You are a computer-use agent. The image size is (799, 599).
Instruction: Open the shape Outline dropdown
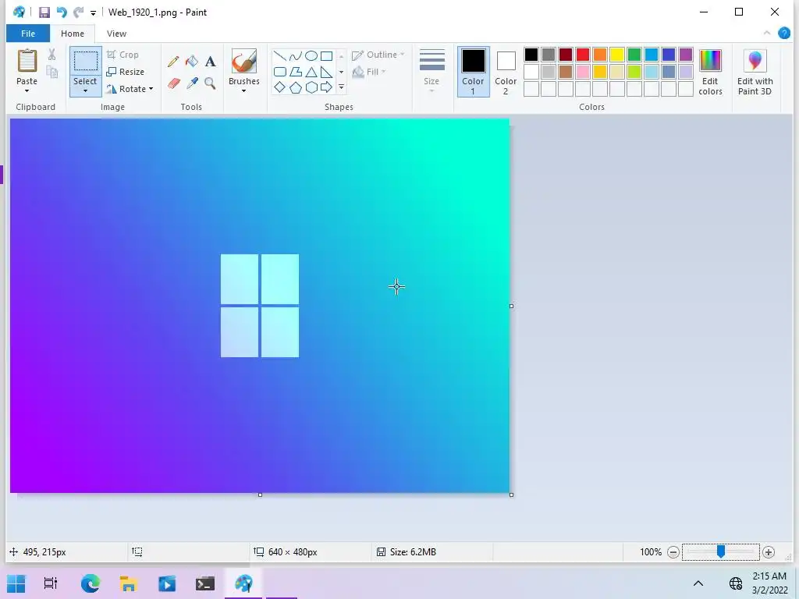point(378,55)
